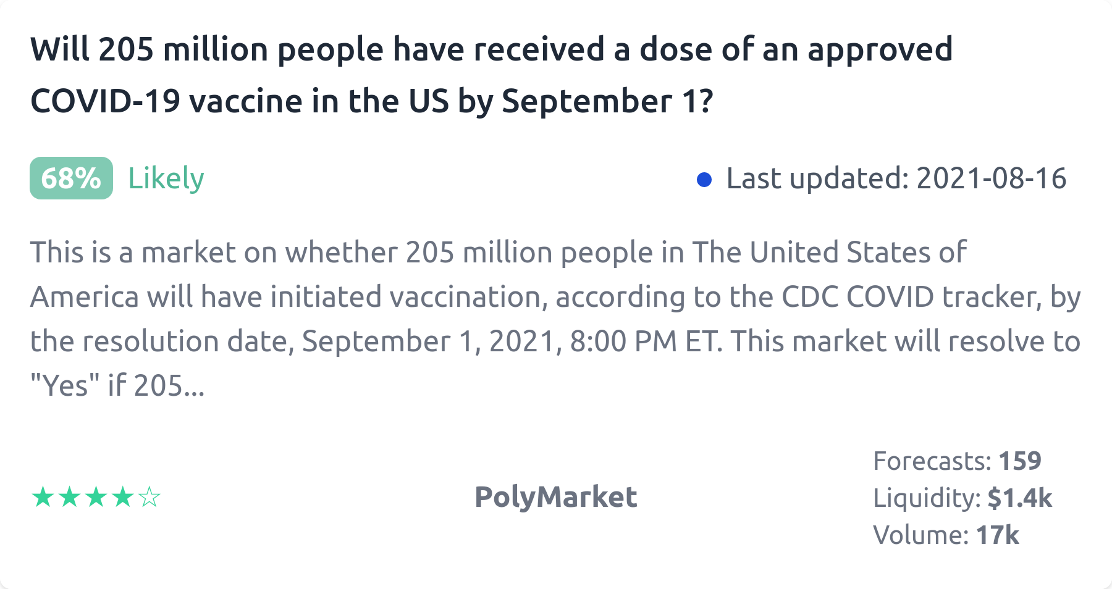Select the green "Likely" label
The height and width of the screenshot is (589, 1112).
tap(166, 178)
